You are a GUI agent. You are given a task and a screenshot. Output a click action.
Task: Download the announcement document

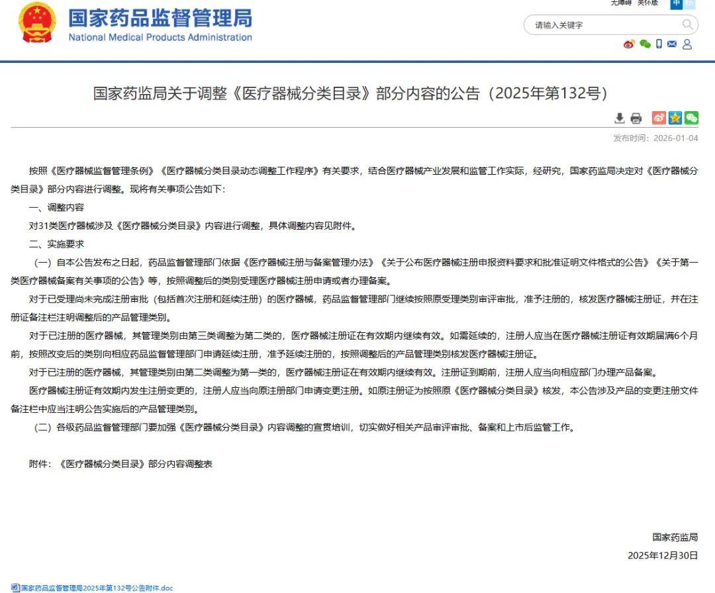pyautogui.click(x=620, y=118)
